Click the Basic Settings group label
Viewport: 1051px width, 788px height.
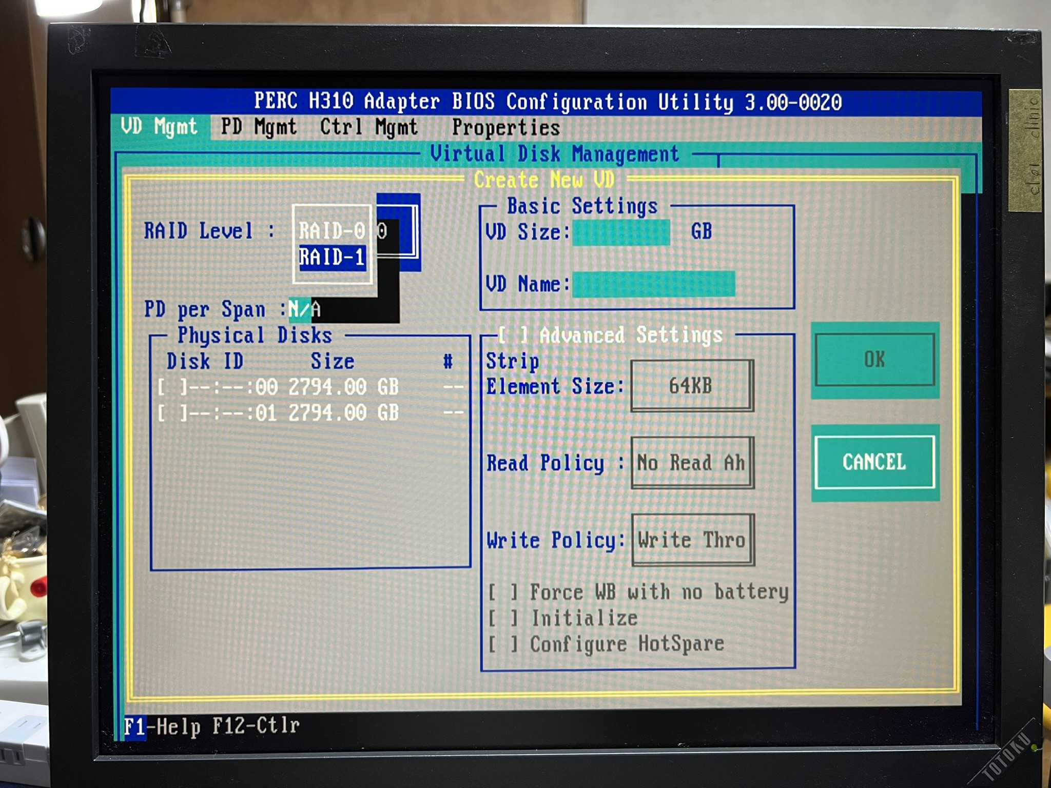[x=582, y=206]
